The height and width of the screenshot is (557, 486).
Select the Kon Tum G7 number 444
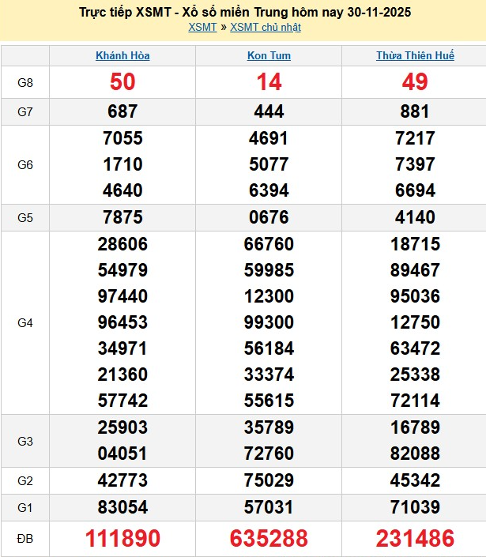pyautogui.click(x=269, y=112)
